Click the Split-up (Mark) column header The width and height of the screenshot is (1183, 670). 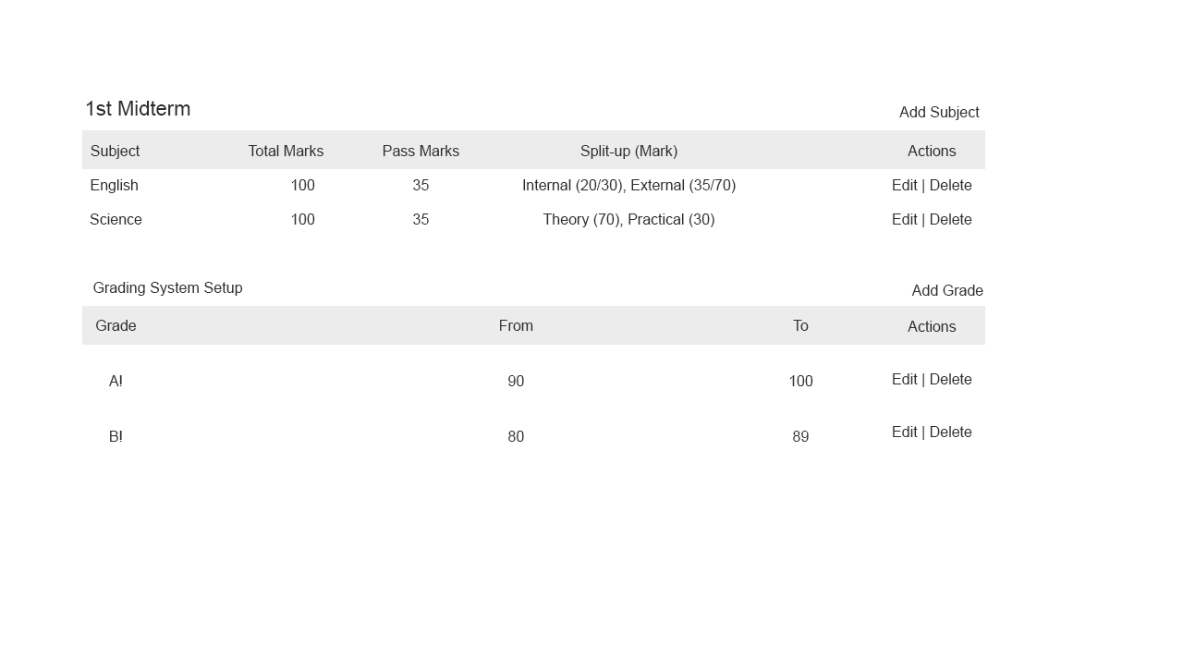pyautogui.click(x=628, y=152)
